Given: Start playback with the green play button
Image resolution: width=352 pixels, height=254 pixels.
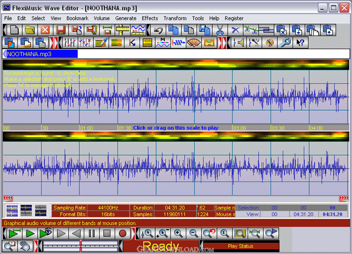Looking at the screenshot, I should click(x=30, y=233).
